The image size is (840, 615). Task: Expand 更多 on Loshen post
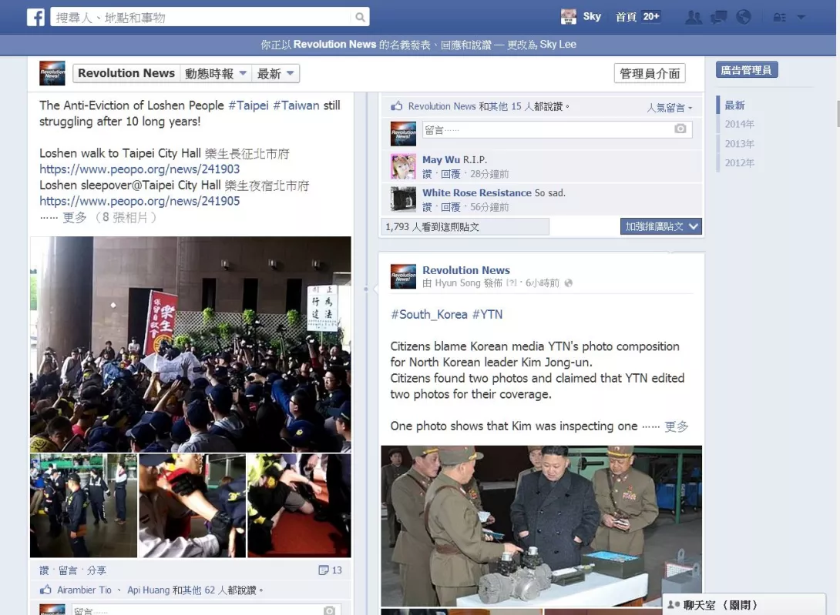pos(75,217)
